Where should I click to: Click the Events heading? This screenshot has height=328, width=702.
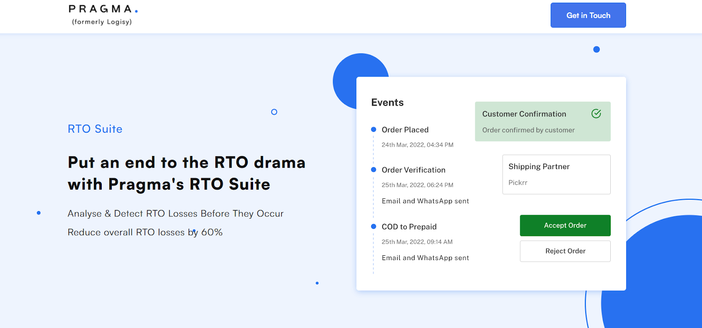pos(387,102)
